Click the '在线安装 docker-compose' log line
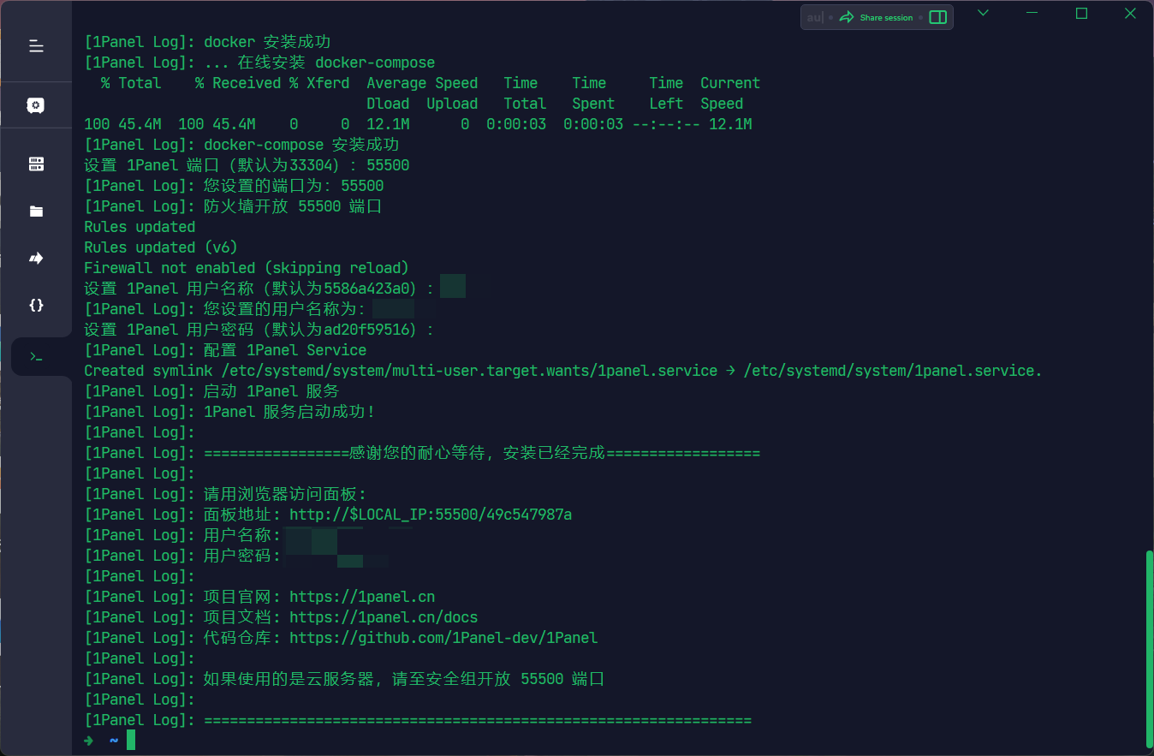 click(x=259, y=63)
